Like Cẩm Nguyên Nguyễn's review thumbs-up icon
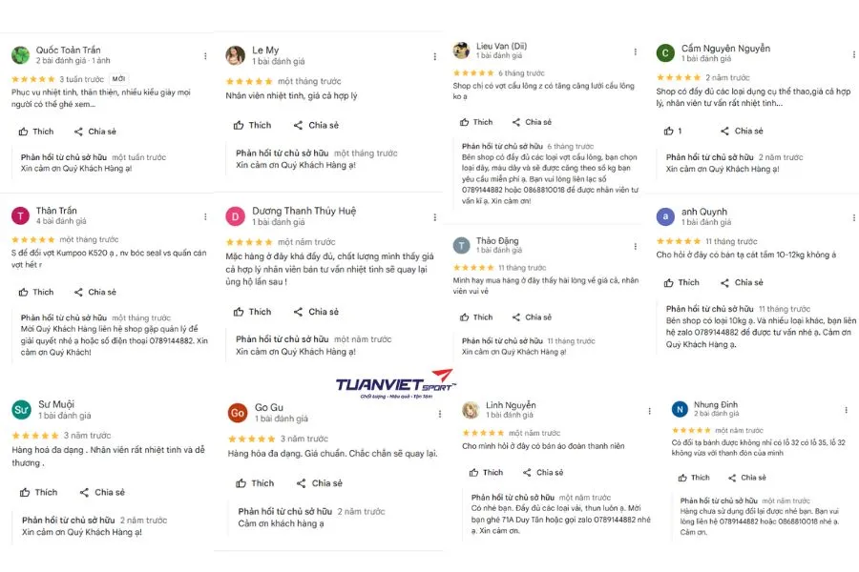Screen dimensions: 859x572 669,131
